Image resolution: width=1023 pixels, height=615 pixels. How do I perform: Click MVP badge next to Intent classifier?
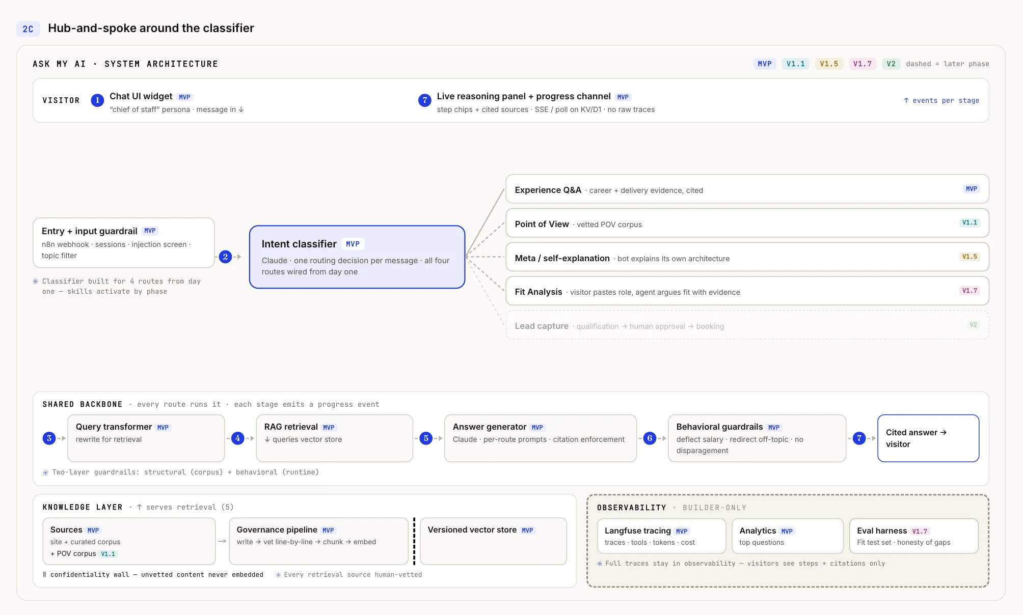[353, 244]
